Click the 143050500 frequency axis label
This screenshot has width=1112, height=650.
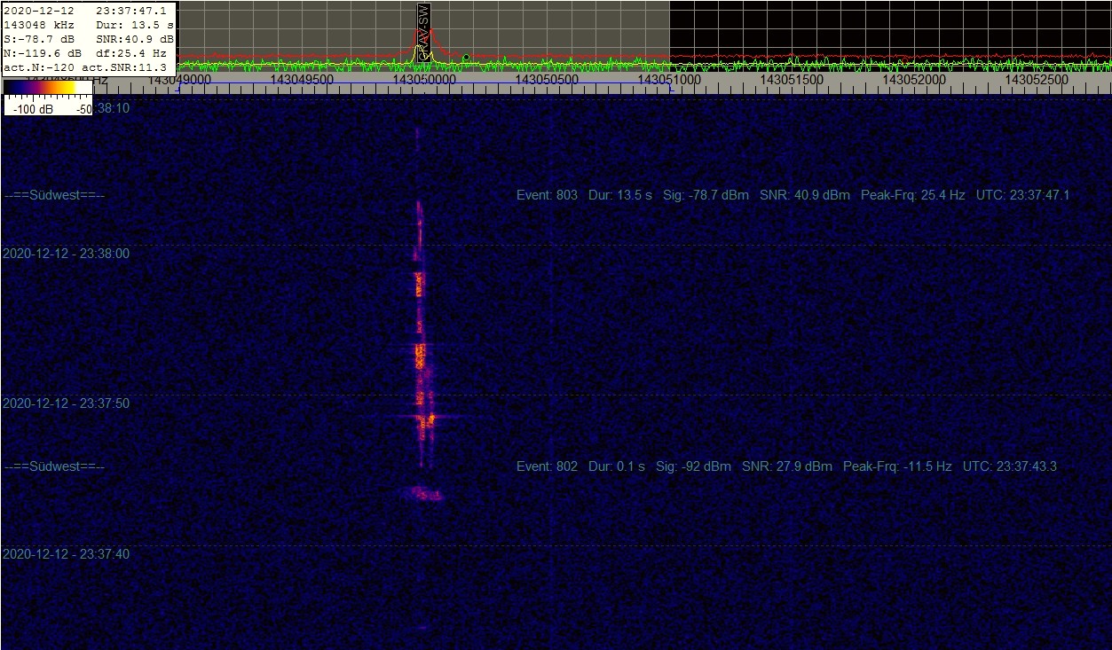tap(548, 80)
